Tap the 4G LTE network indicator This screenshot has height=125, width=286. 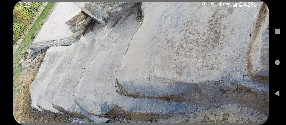point(228,5)
